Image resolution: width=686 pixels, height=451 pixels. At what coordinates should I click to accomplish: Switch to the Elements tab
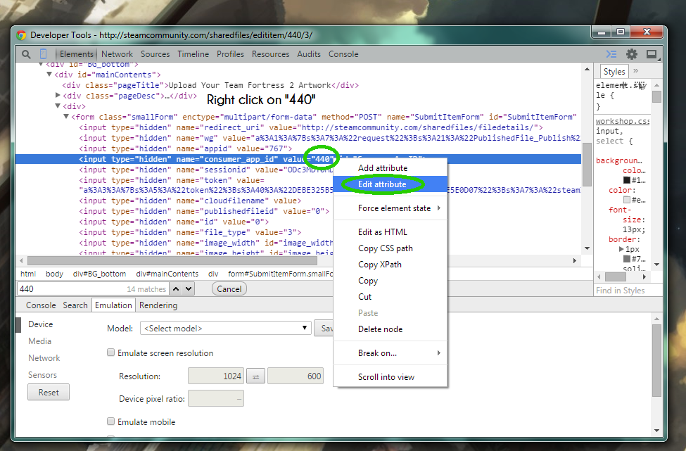[x=77, y=54]
